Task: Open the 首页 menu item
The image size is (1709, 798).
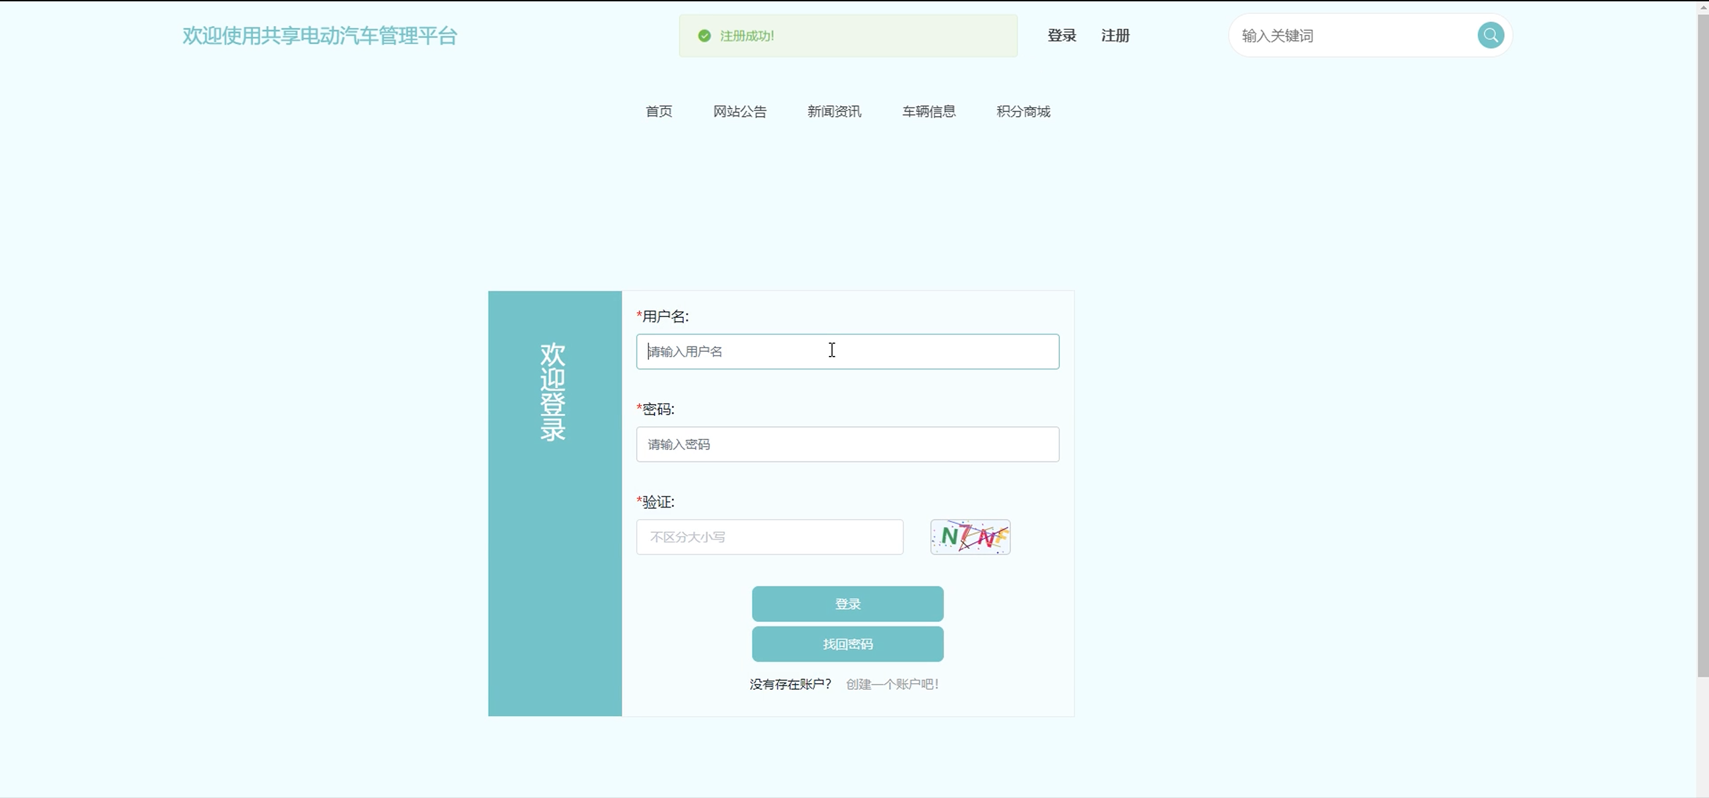Action: coord(658,112)
